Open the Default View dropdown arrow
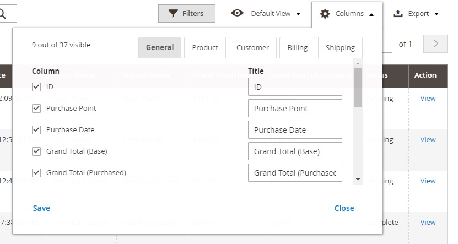This screenshot has width=458, height=244. 298,14
